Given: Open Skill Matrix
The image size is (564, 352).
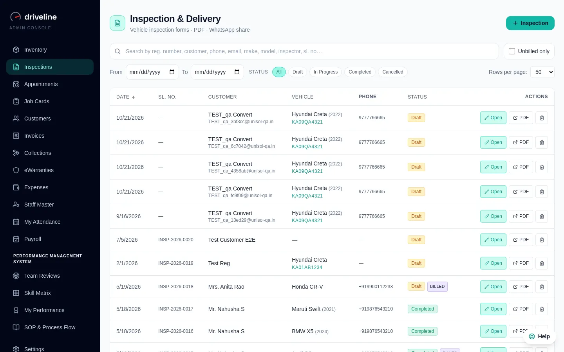Looking at the screenshot, I should (50, 293).
